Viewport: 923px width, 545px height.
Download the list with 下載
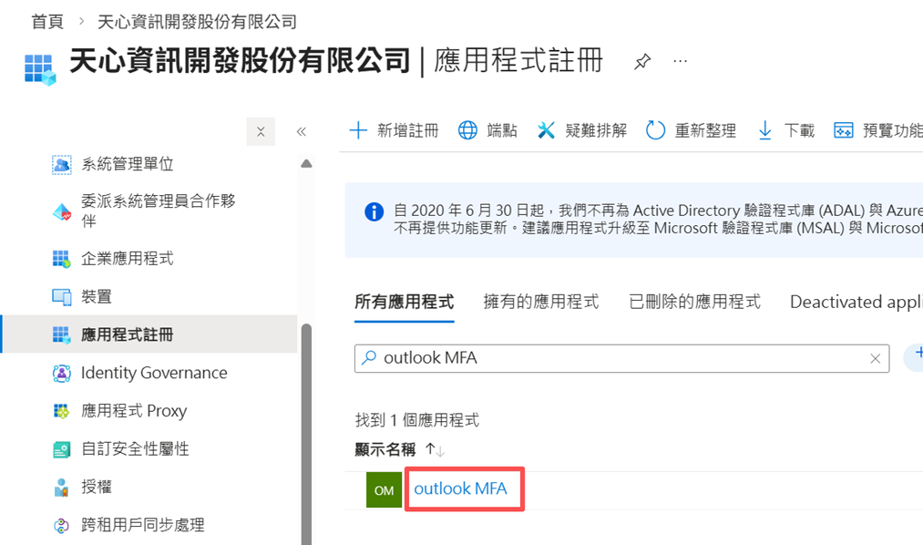click(785, 130)
